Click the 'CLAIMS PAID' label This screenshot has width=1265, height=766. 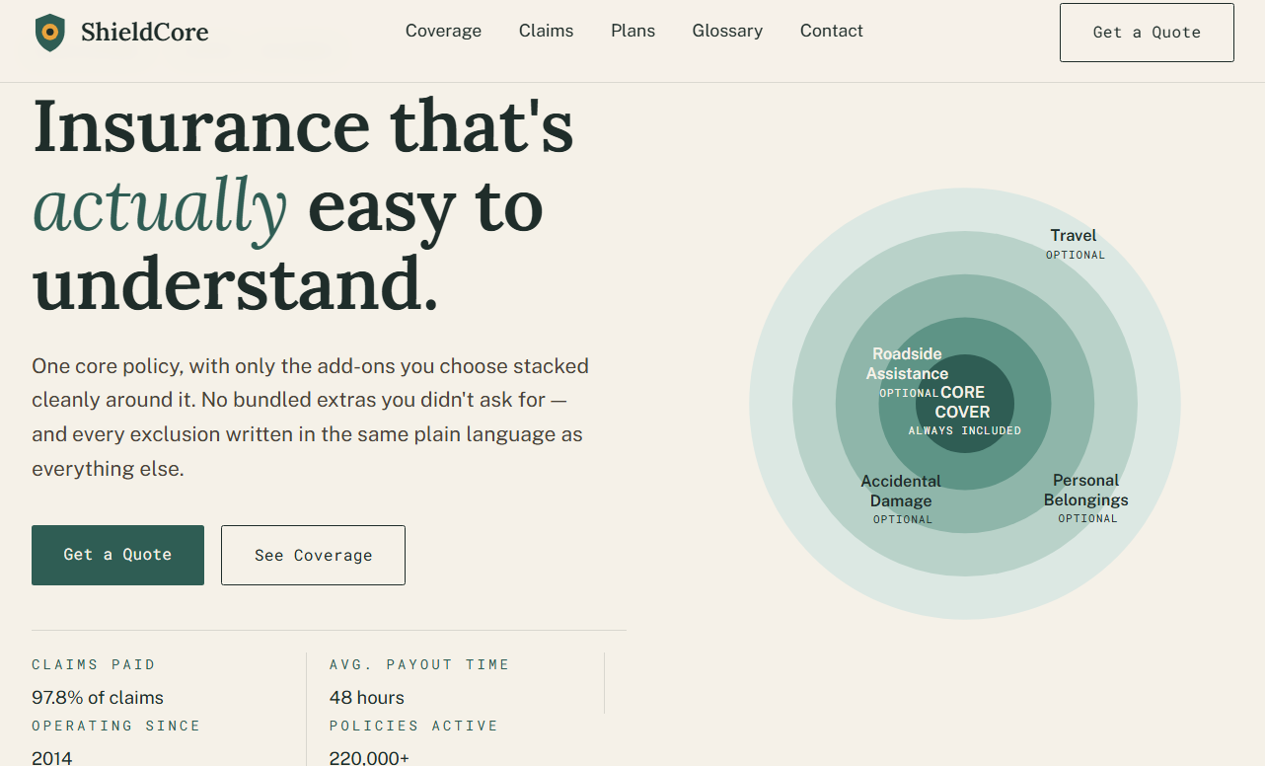(x=94, y=665)
